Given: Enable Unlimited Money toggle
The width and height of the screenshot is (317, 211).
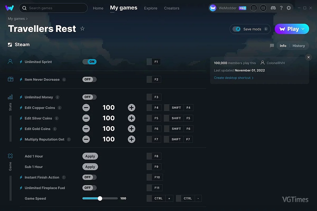Looking at the screenshot, I should [90, 97].
